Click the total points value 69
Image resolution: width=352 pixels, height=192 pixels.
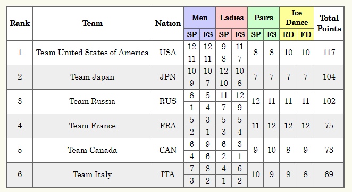329,174
